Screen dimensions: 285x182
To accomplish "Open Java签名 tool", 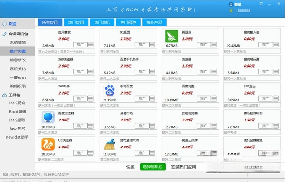I will [x=17, y=129].
